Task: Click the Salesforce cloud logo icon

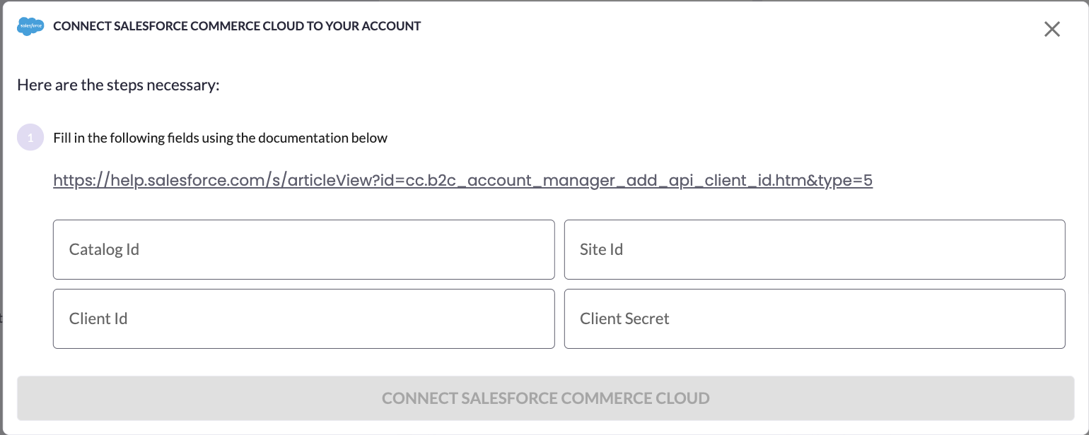Action: tap(30, 26)
